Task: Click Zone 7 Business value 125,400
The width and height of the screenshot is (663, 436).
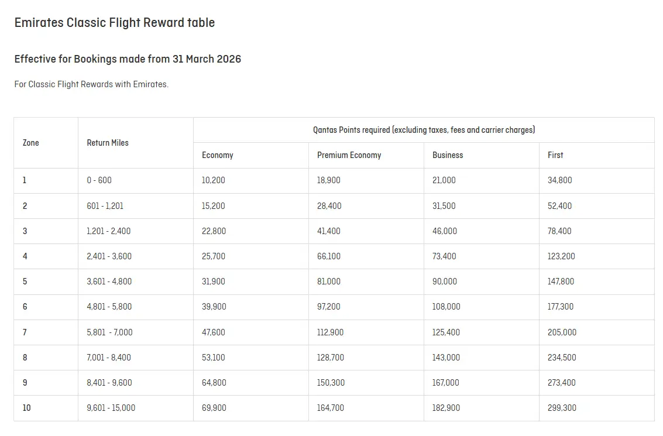Action: [446, 332]
